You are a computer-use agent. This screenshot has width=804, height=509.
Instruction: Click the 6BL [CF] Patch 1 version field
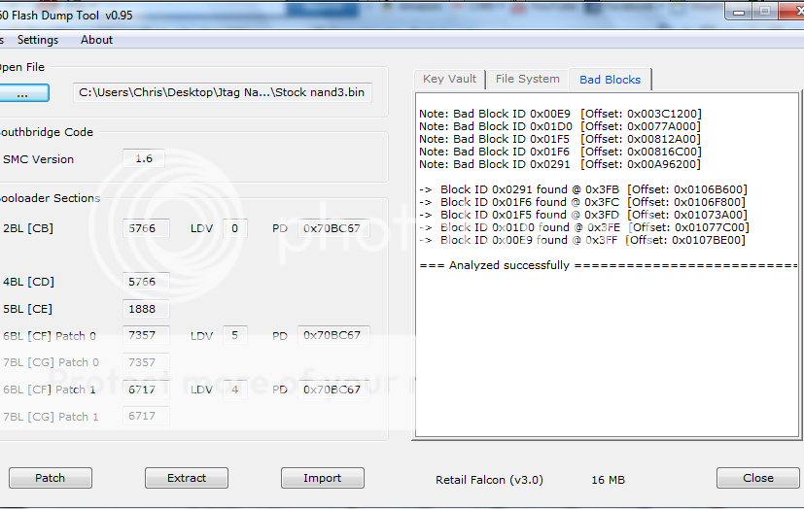pyautogui.click(x=146, y=390)
